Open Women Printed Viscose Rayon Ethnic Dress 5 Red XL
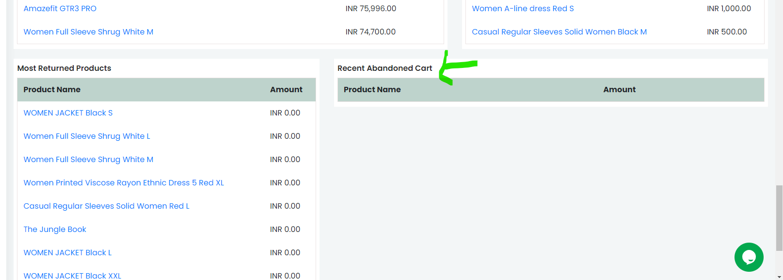783x280 pixels. pyautogui.click(x=124, y=183)
